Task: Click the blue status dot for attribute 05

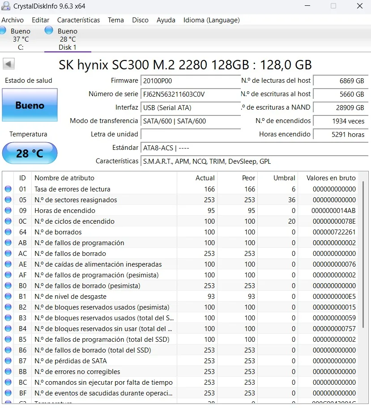Action: tap(8, 200)
